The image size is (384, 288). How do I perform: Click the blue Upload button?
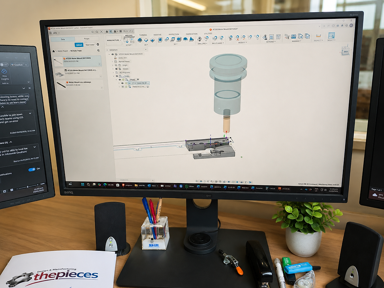click(79, 45)
